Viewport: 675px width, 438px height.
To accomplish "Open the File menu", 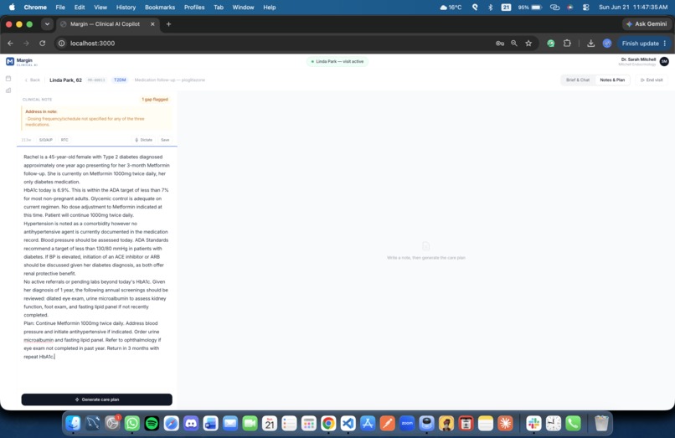I will tap(60, 8).
